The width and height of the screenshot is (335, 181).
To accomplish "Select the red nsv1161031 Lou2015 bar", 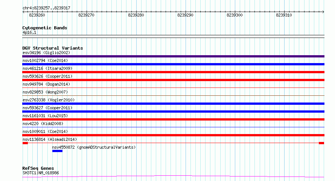I will (173, 119).
